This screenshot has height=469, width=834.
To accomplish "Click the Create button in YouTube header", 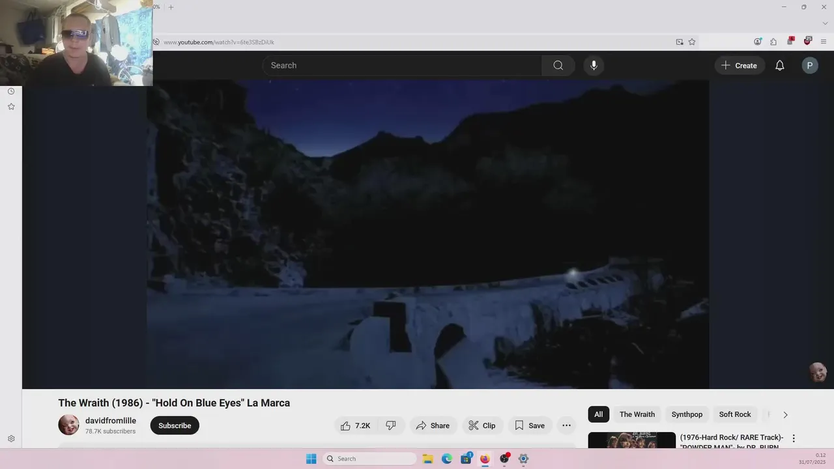I will tap(740, 65).
